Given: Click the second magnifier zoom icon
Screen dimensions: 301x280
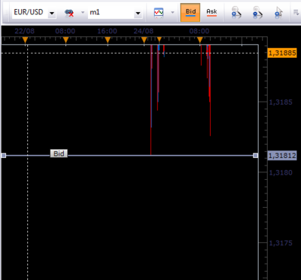Looking at the screenshot, I should pos(257,13).
